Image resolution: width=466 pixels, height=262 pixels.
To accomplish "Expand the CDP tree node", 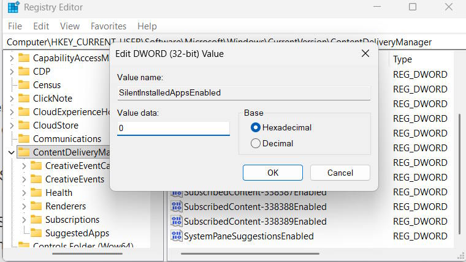I will pos(11,72).
